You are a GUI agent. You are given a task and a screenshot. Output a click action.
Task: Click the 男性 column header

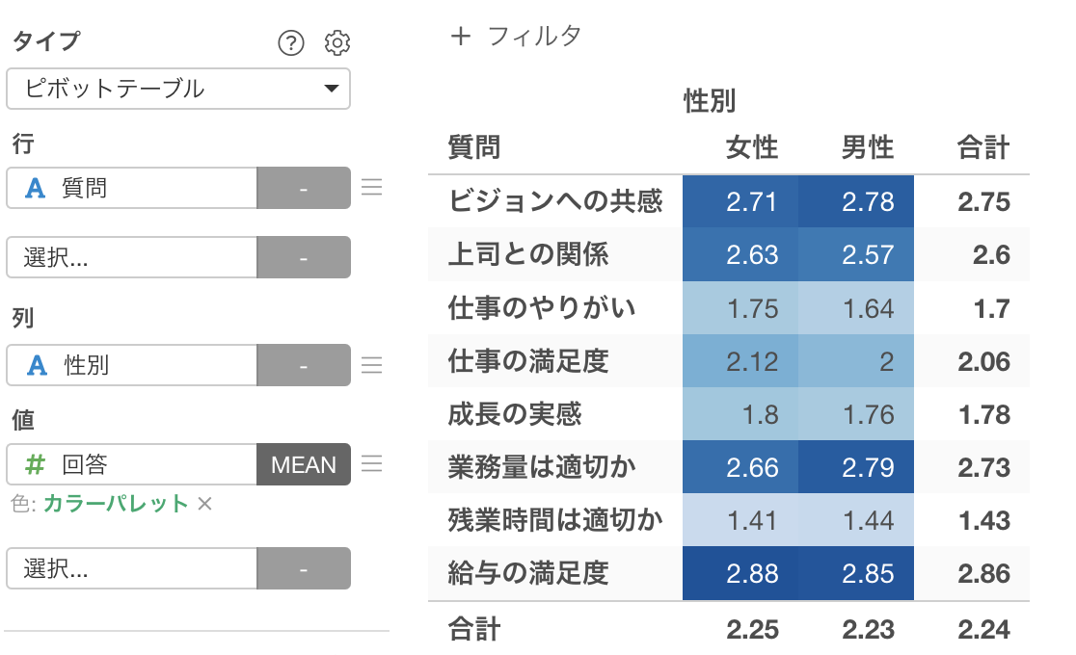click(868, 147)
